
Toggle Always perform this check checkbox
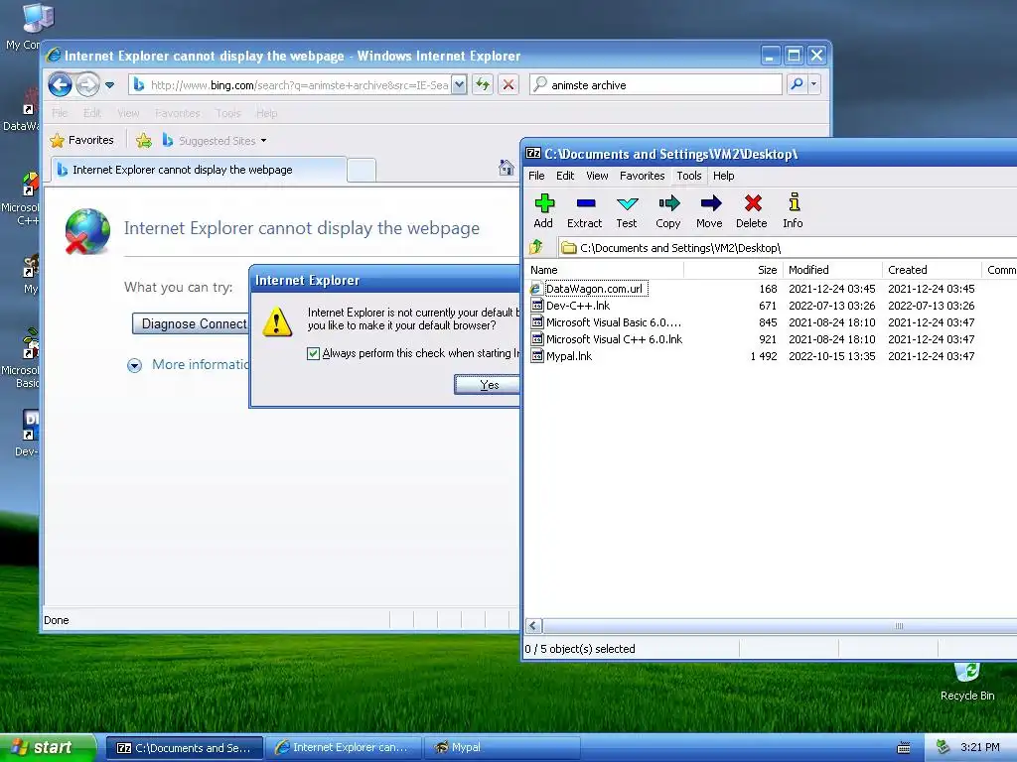(x=313, y=353)
